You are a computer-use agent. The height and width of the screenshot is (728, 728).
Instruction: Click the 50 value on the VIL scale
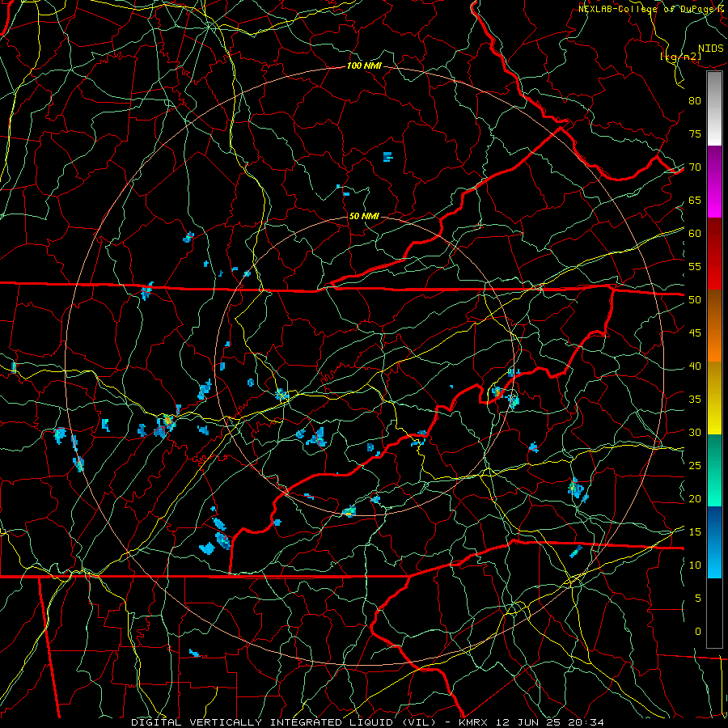695,300
